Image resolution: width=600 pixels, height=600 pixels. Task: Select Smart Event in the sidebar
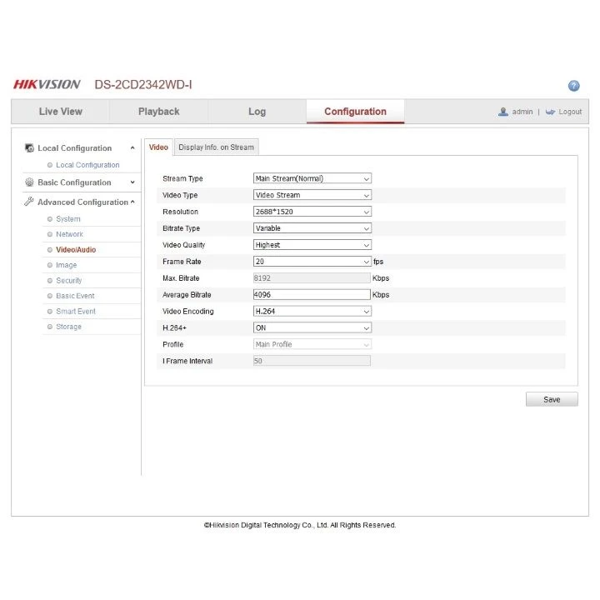pyautogui.click(x=76, y=311)
